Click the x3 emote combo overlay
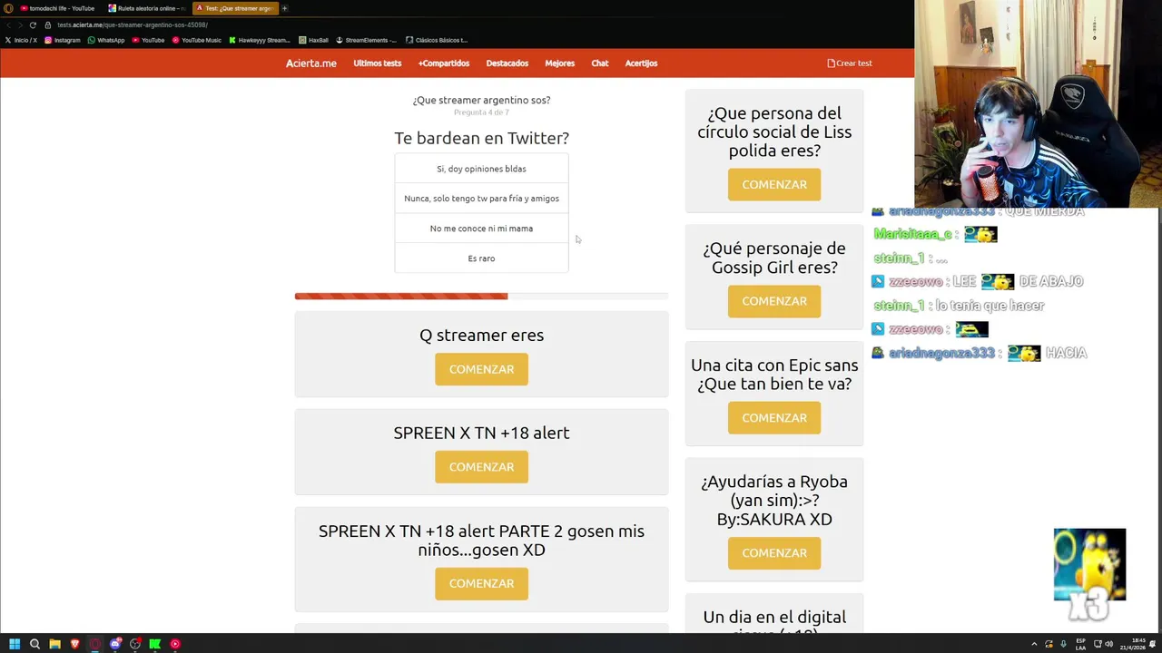This screenshot has width=1162, height=653. 1089,574
